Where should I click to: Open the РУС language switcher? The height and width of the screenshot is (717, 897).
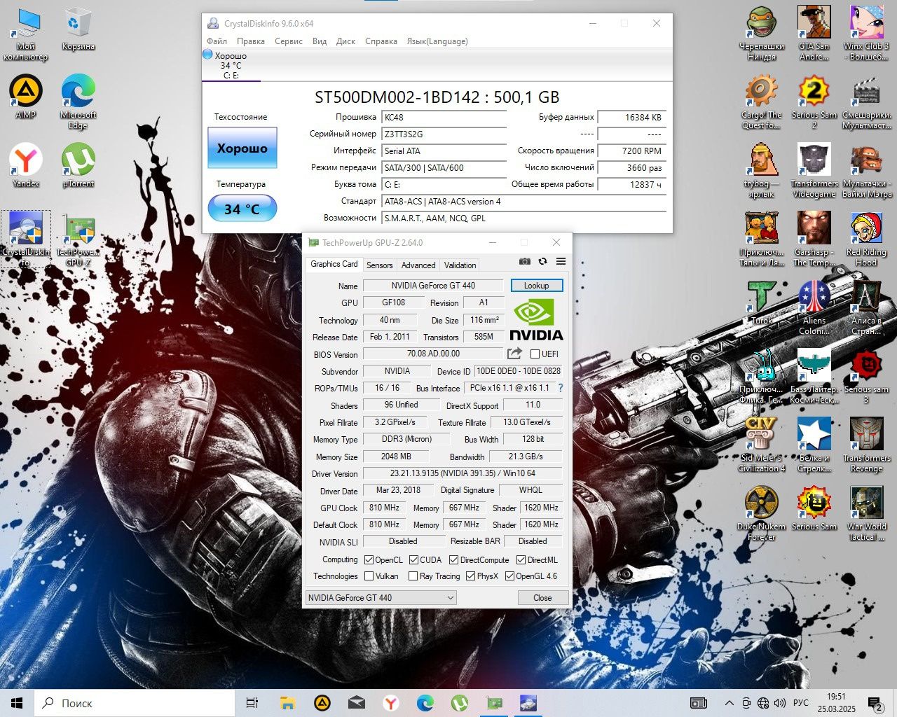point(800,702)
